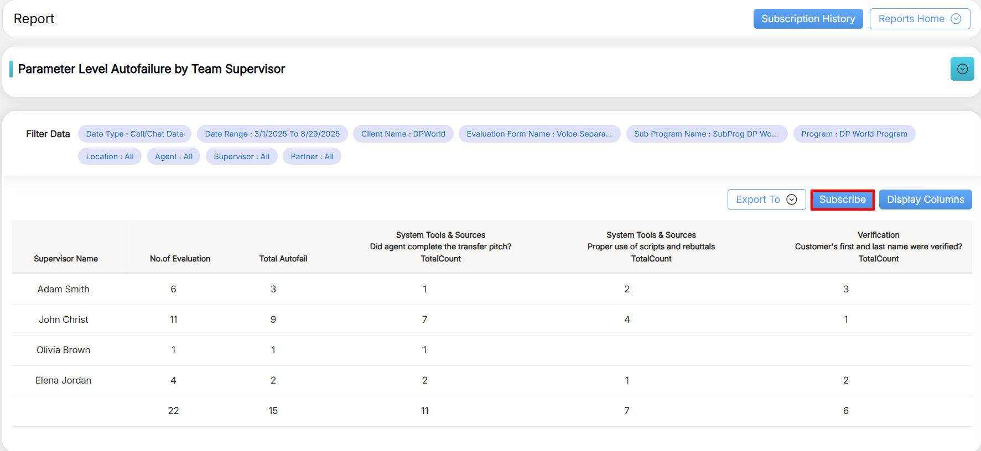Select the Supervisor All filter chip
The height and width of the screenshot is (451, 981).
pos(241,156)
